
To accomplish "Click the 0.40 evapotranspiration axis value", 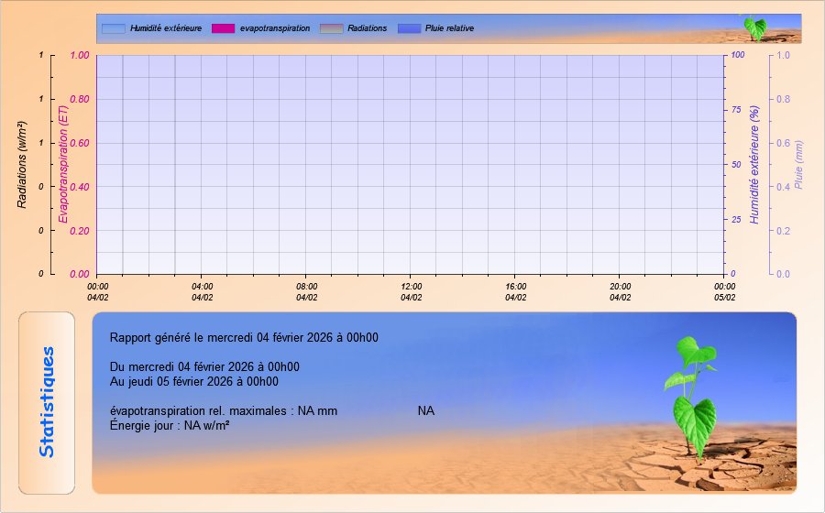I will click(x=80, y=187).
